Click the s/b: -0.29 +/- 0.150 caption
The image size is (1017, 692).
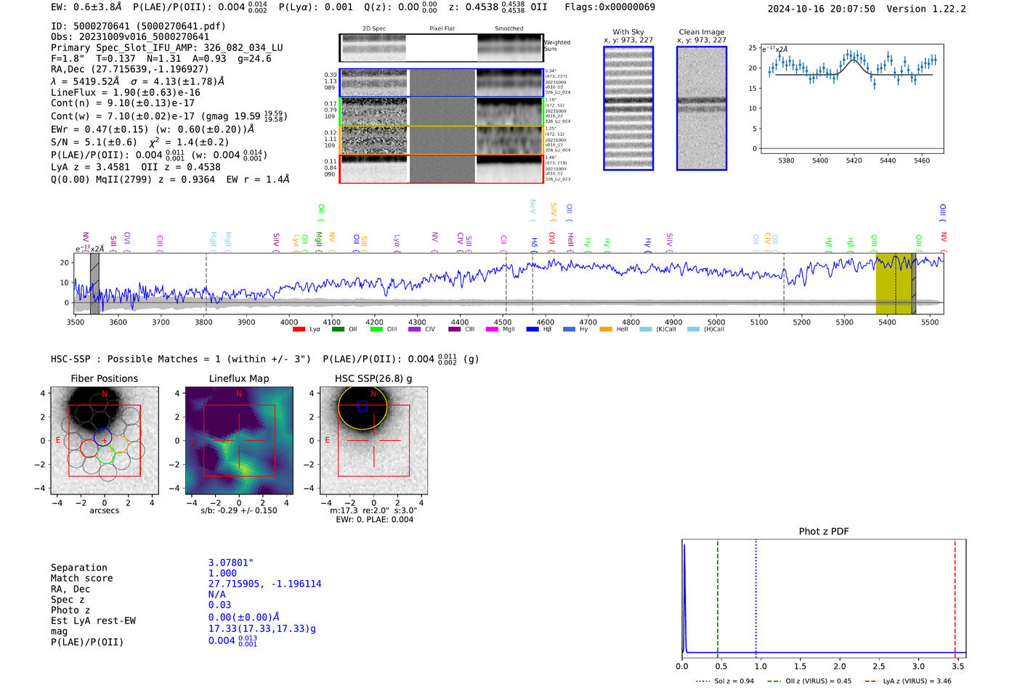[x=239, y=510]
